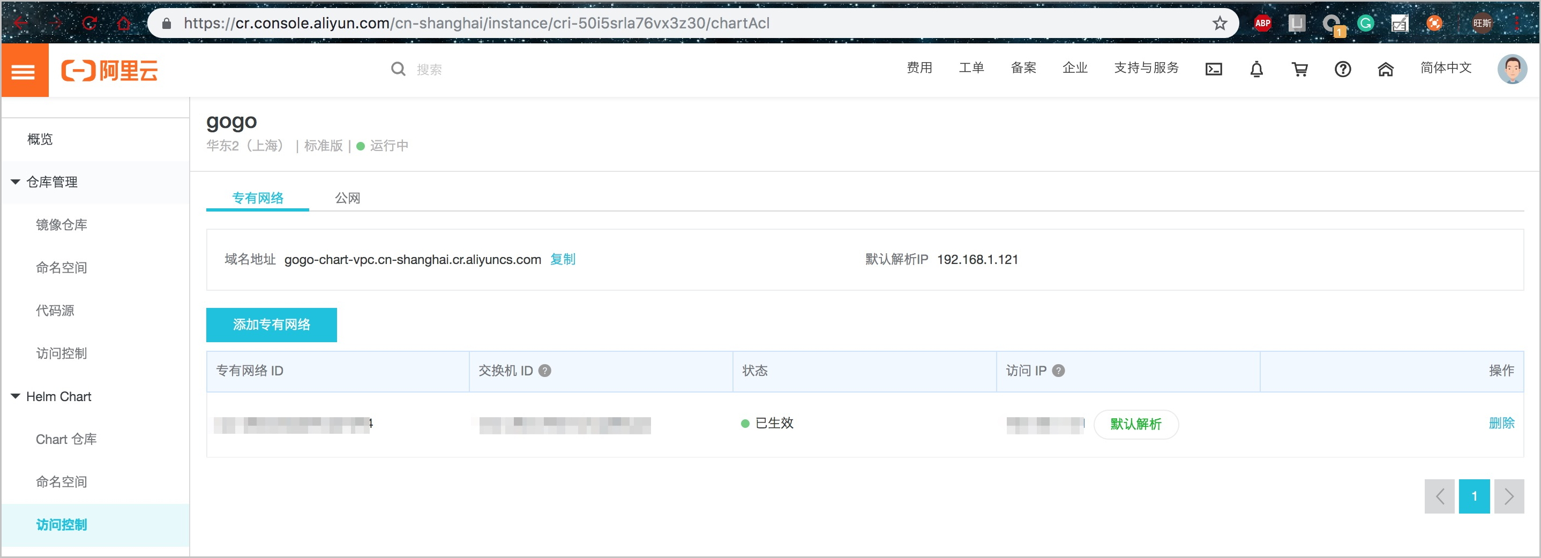Open the Cloud Shell terminal icon
Image resolution: width=1541 pixels, height=558 pixels.
tap(1213, 70)
